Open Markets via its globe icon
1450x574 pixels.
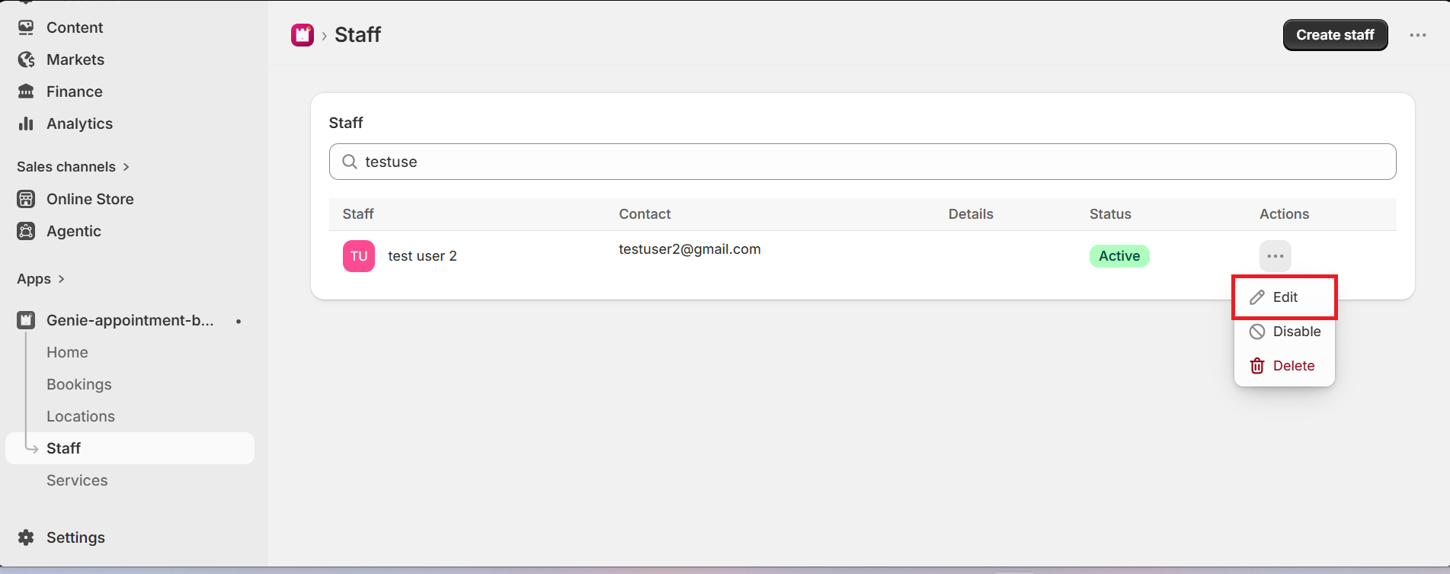26,59
